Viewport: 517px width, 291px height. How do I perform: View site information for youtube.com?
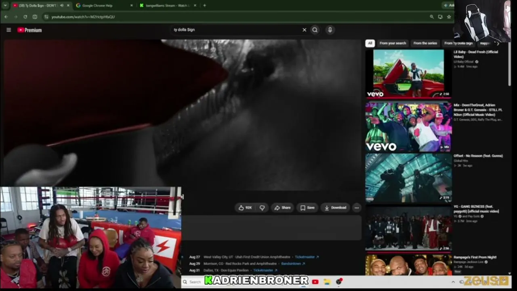(46, 17)
